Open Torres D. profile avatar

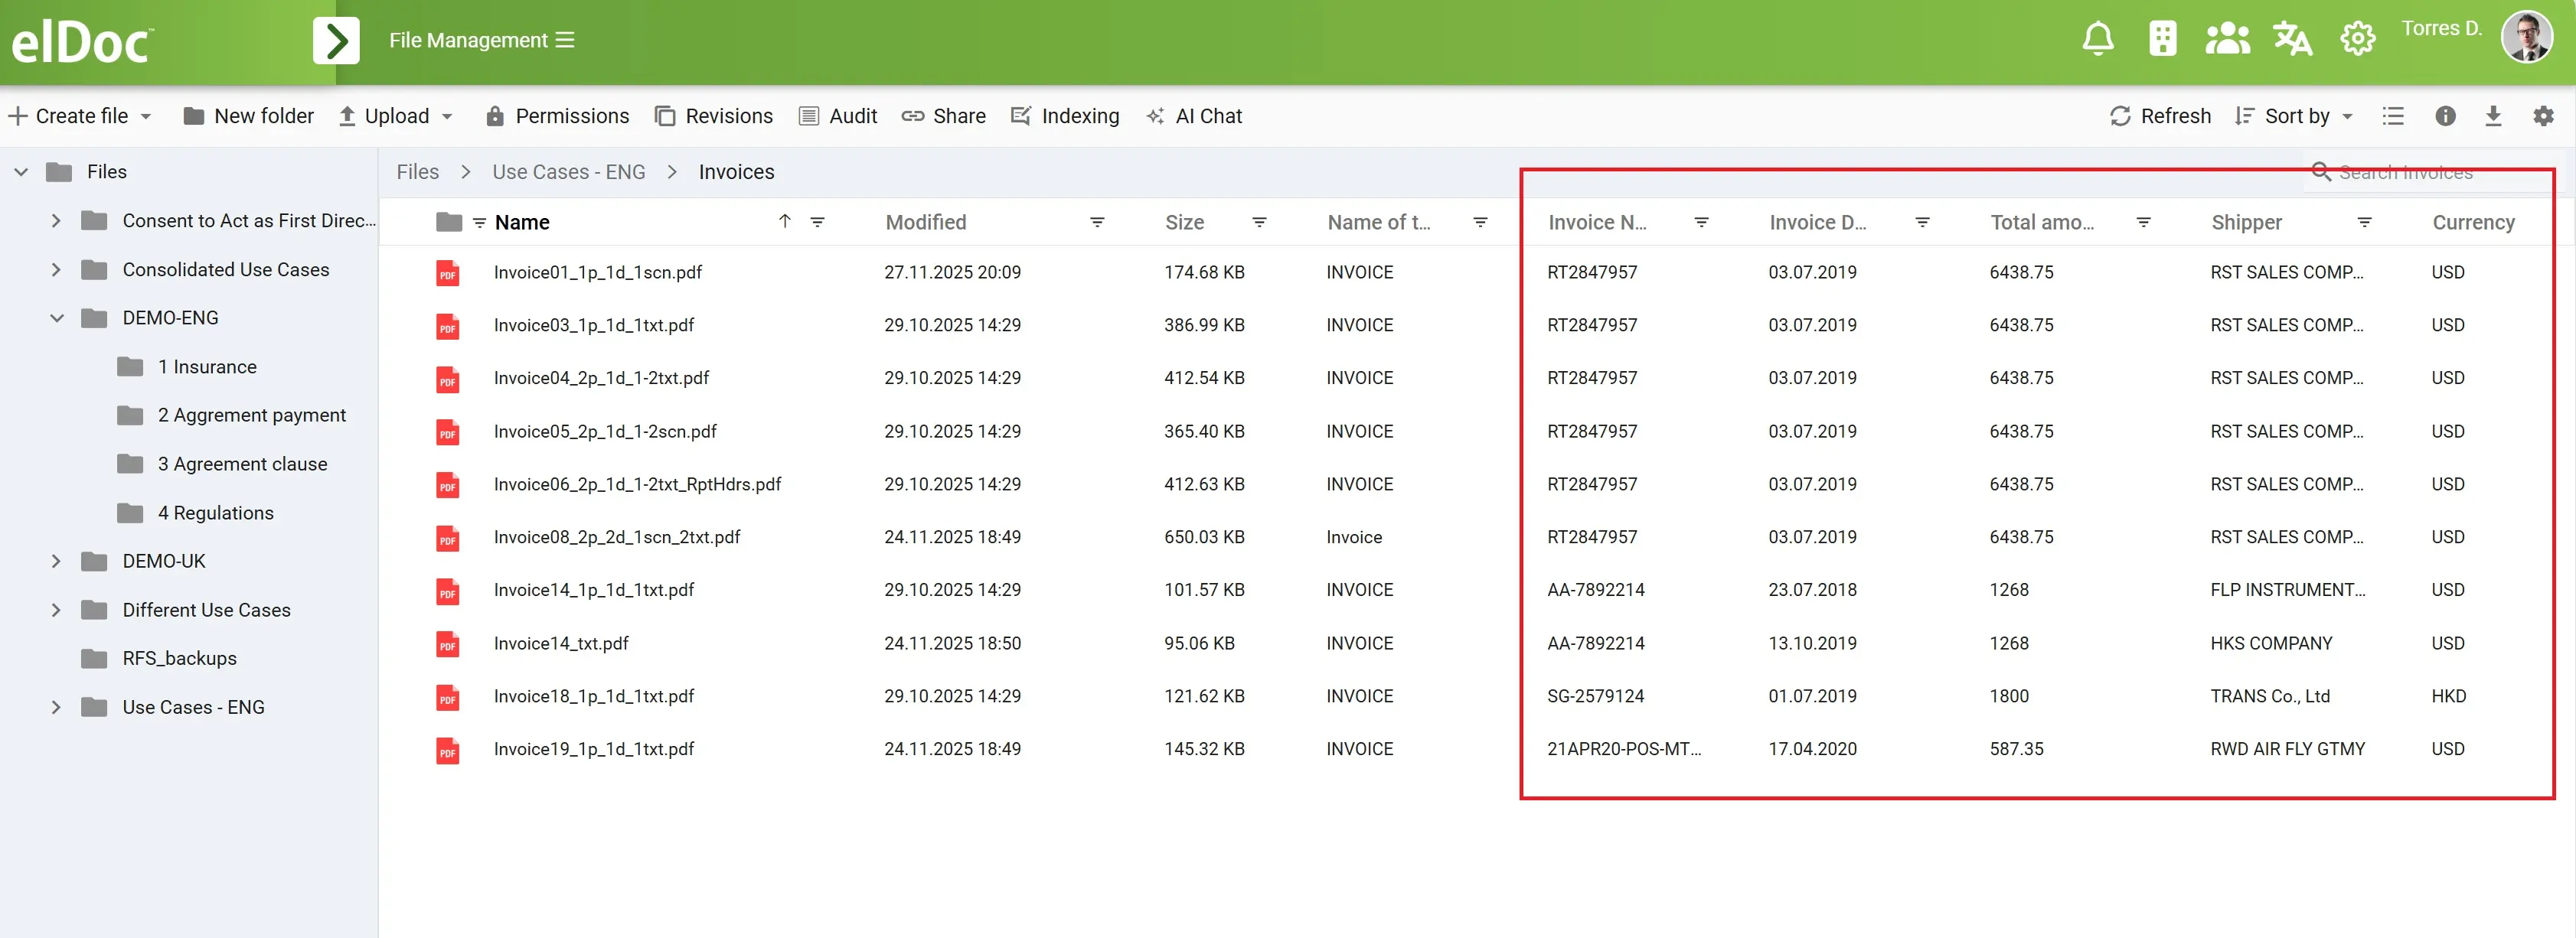click(x=2526, y=38)
